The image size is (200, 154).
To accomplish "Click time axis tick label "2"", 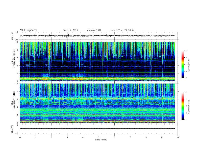I will click(x=52, y=137).
